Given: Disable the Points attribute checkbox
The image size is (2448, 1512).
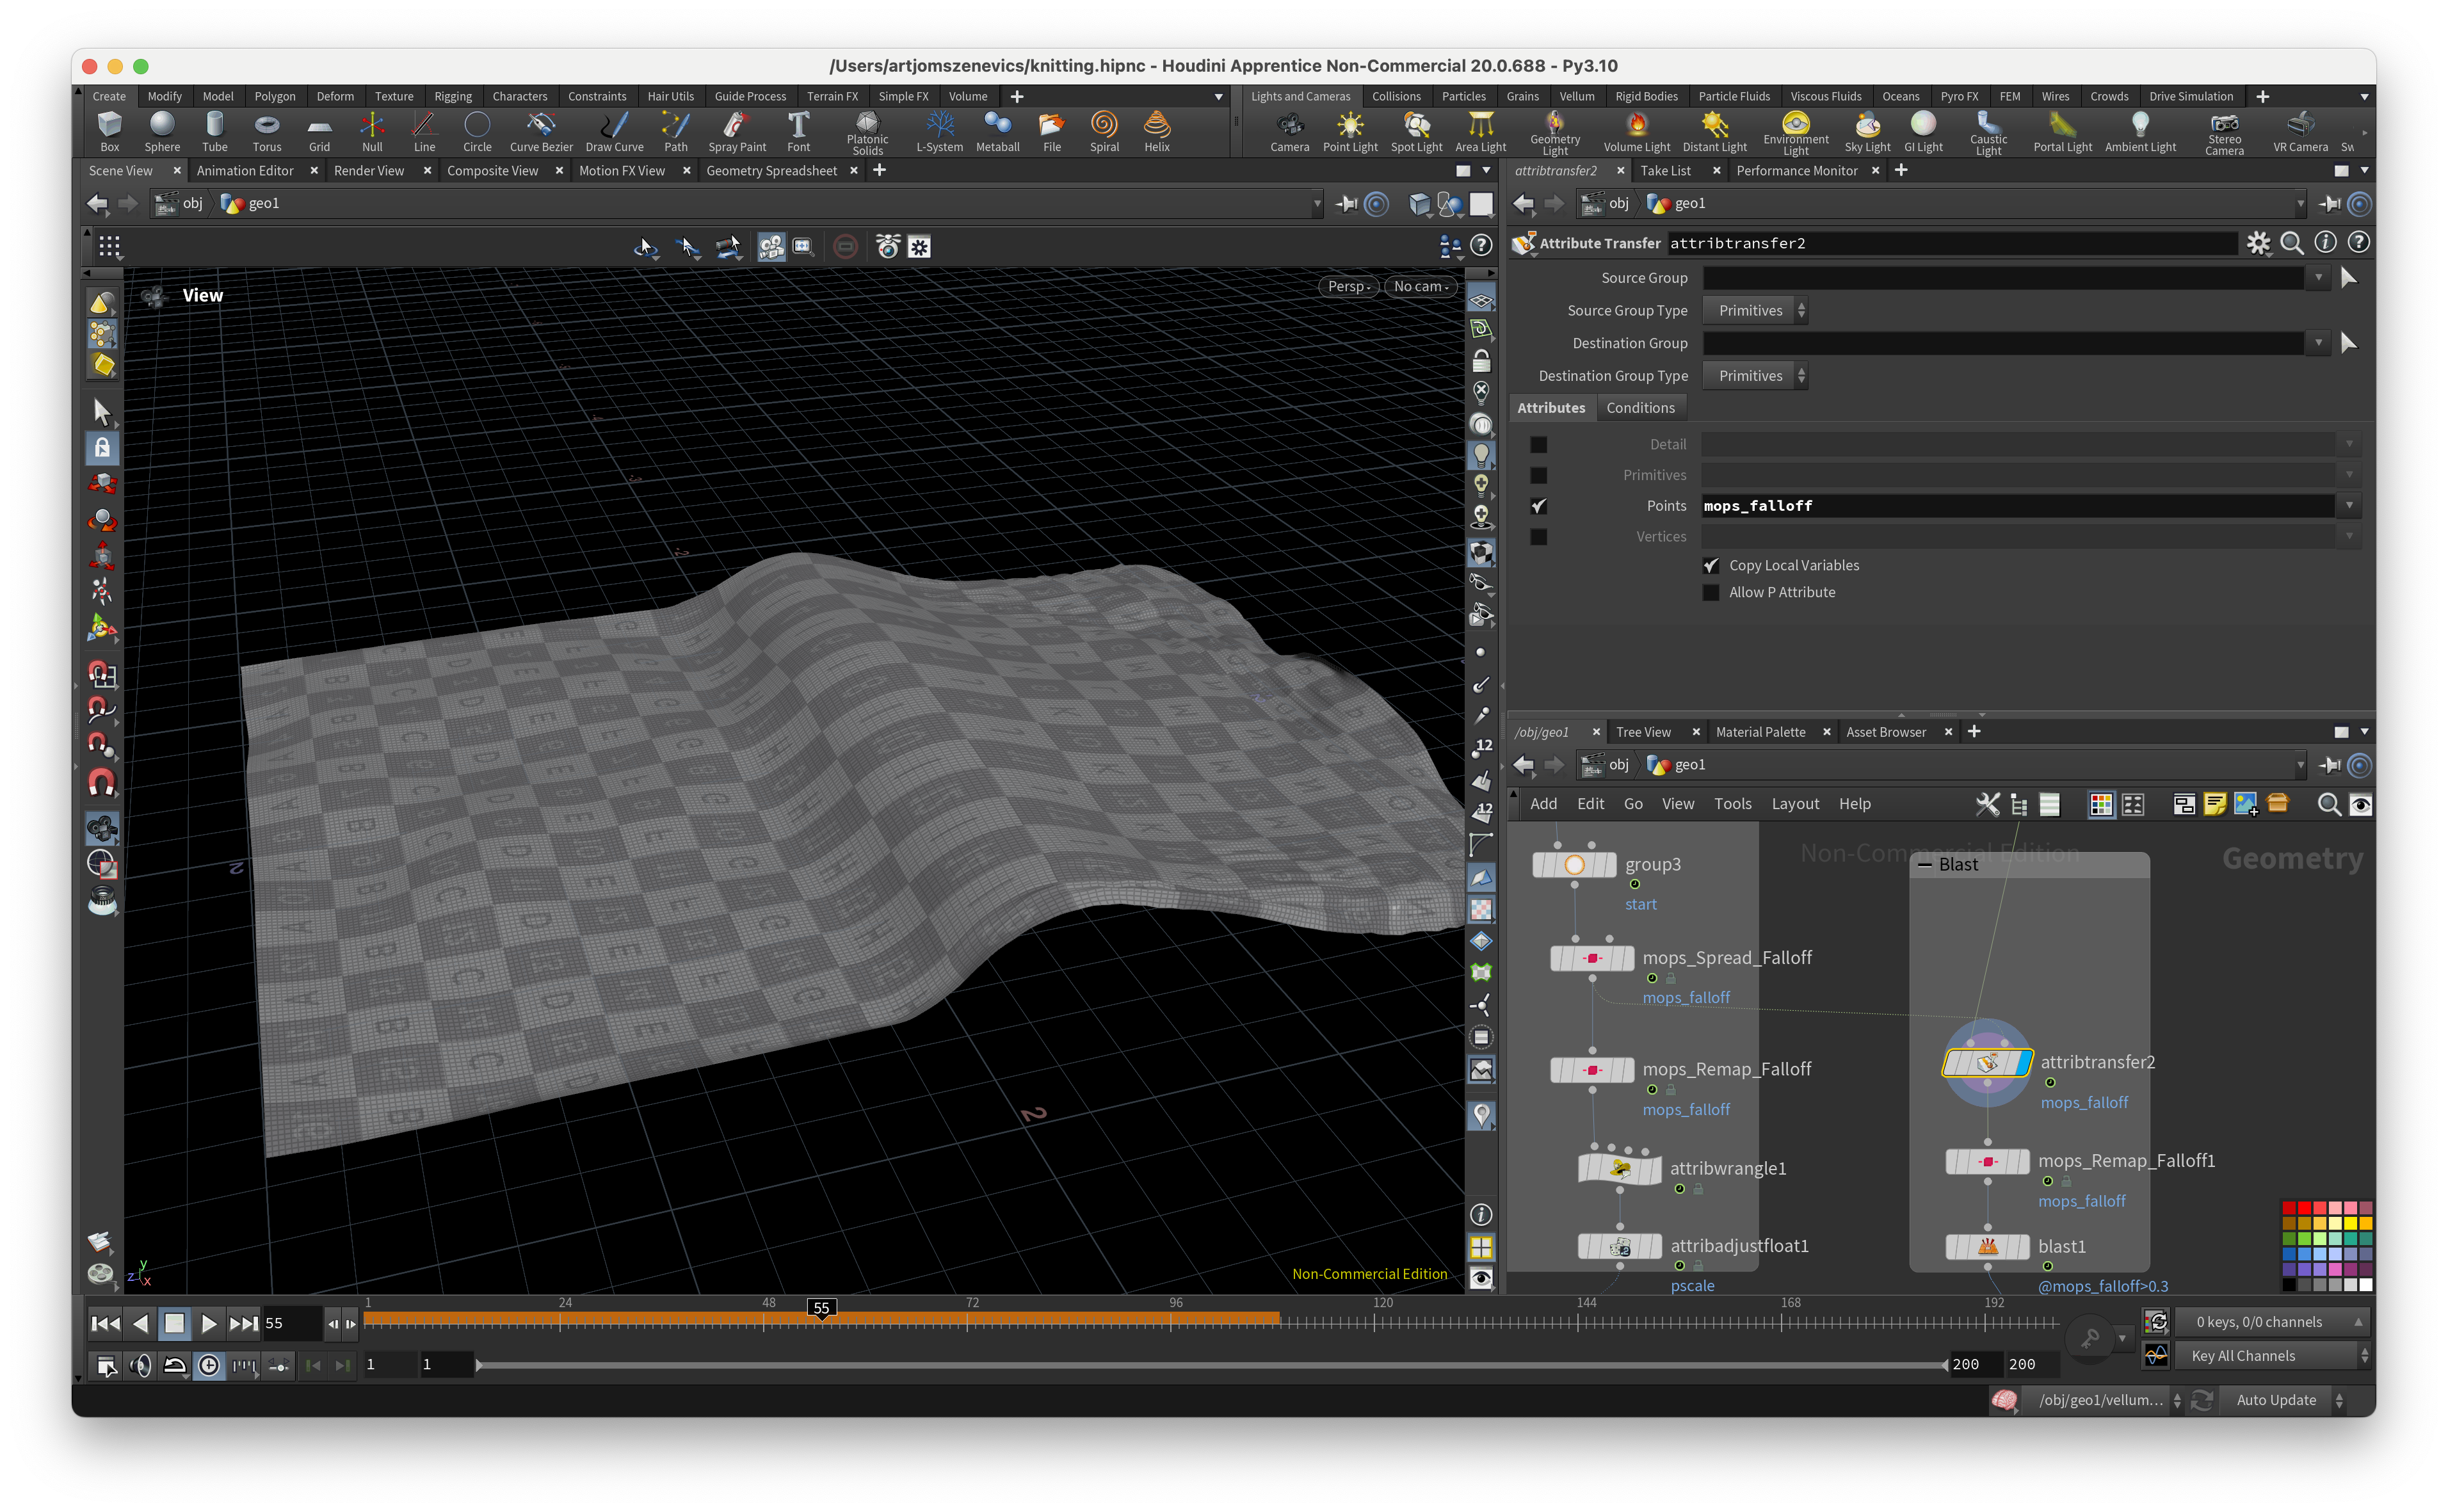Looking at the screenshot, I should pyautogui.click(x=1539, y=506).
